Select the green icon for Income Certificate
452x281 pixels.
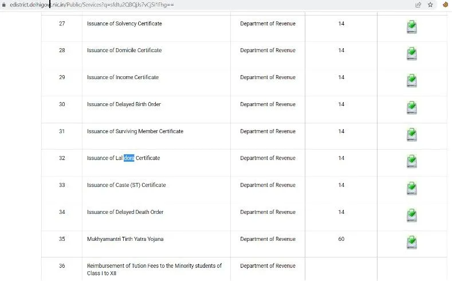tap(411, 80)
